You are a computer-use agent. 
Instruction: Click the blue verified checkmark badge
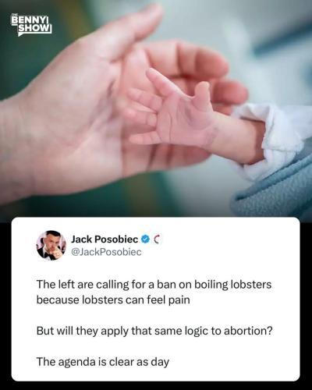pos(145,239)
